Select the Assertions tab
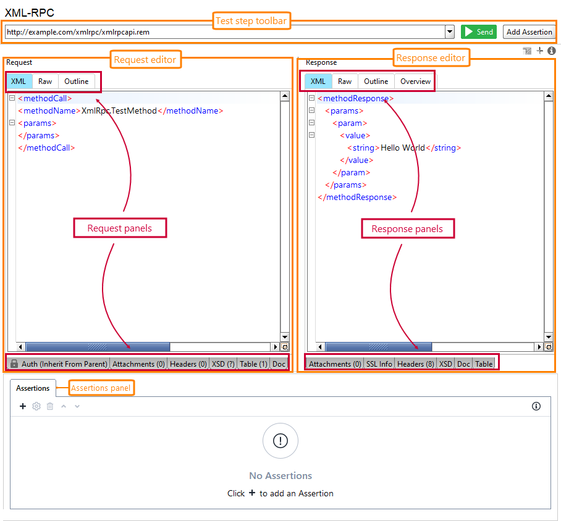The image size is (561, 521). (33, 388)
